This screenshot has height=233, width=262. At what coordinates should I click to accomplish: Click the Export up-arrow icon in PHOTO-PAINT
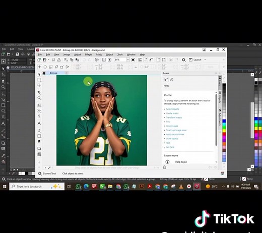click(x=109, y=60)
